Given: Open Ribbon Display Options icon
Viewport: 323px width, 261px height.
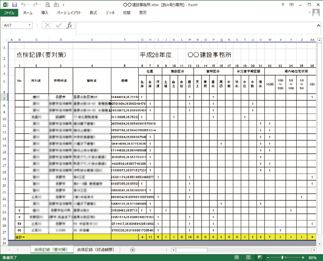Looking at the screenshot, I should click(292, 5).
